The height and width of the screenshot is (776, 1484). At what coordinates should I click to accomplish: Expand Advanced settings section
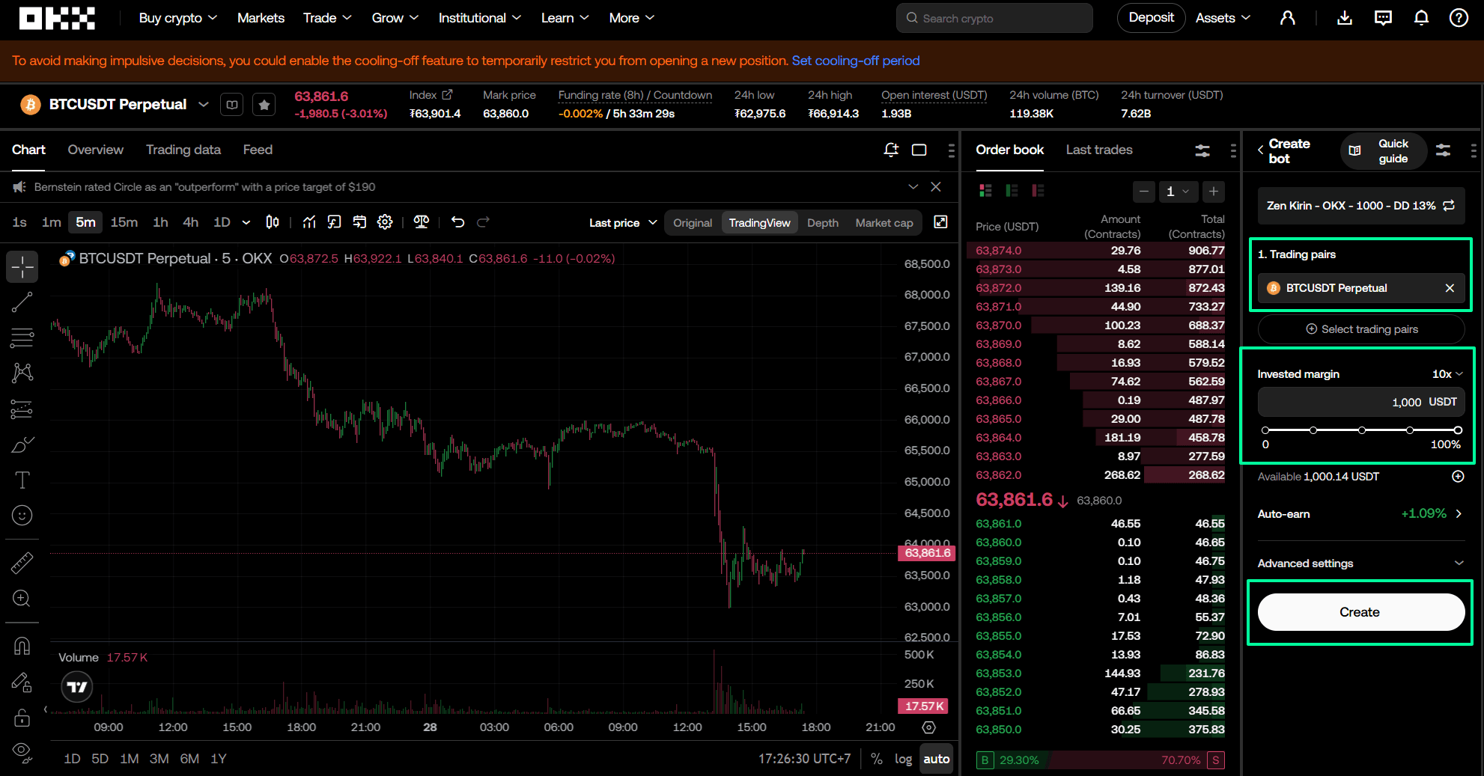click(1360, 563)
